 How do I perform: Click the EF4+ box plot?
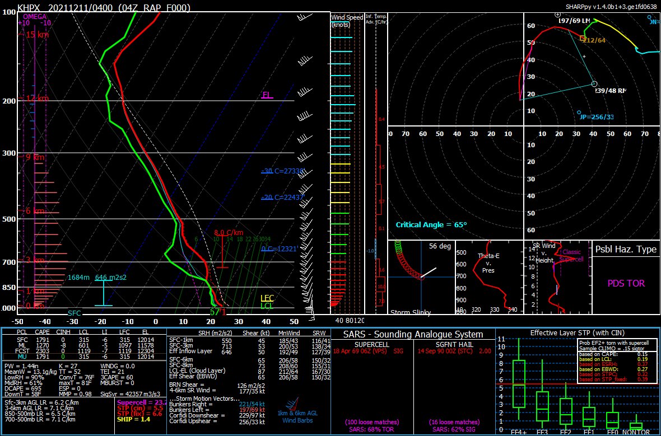click(518, 384)
